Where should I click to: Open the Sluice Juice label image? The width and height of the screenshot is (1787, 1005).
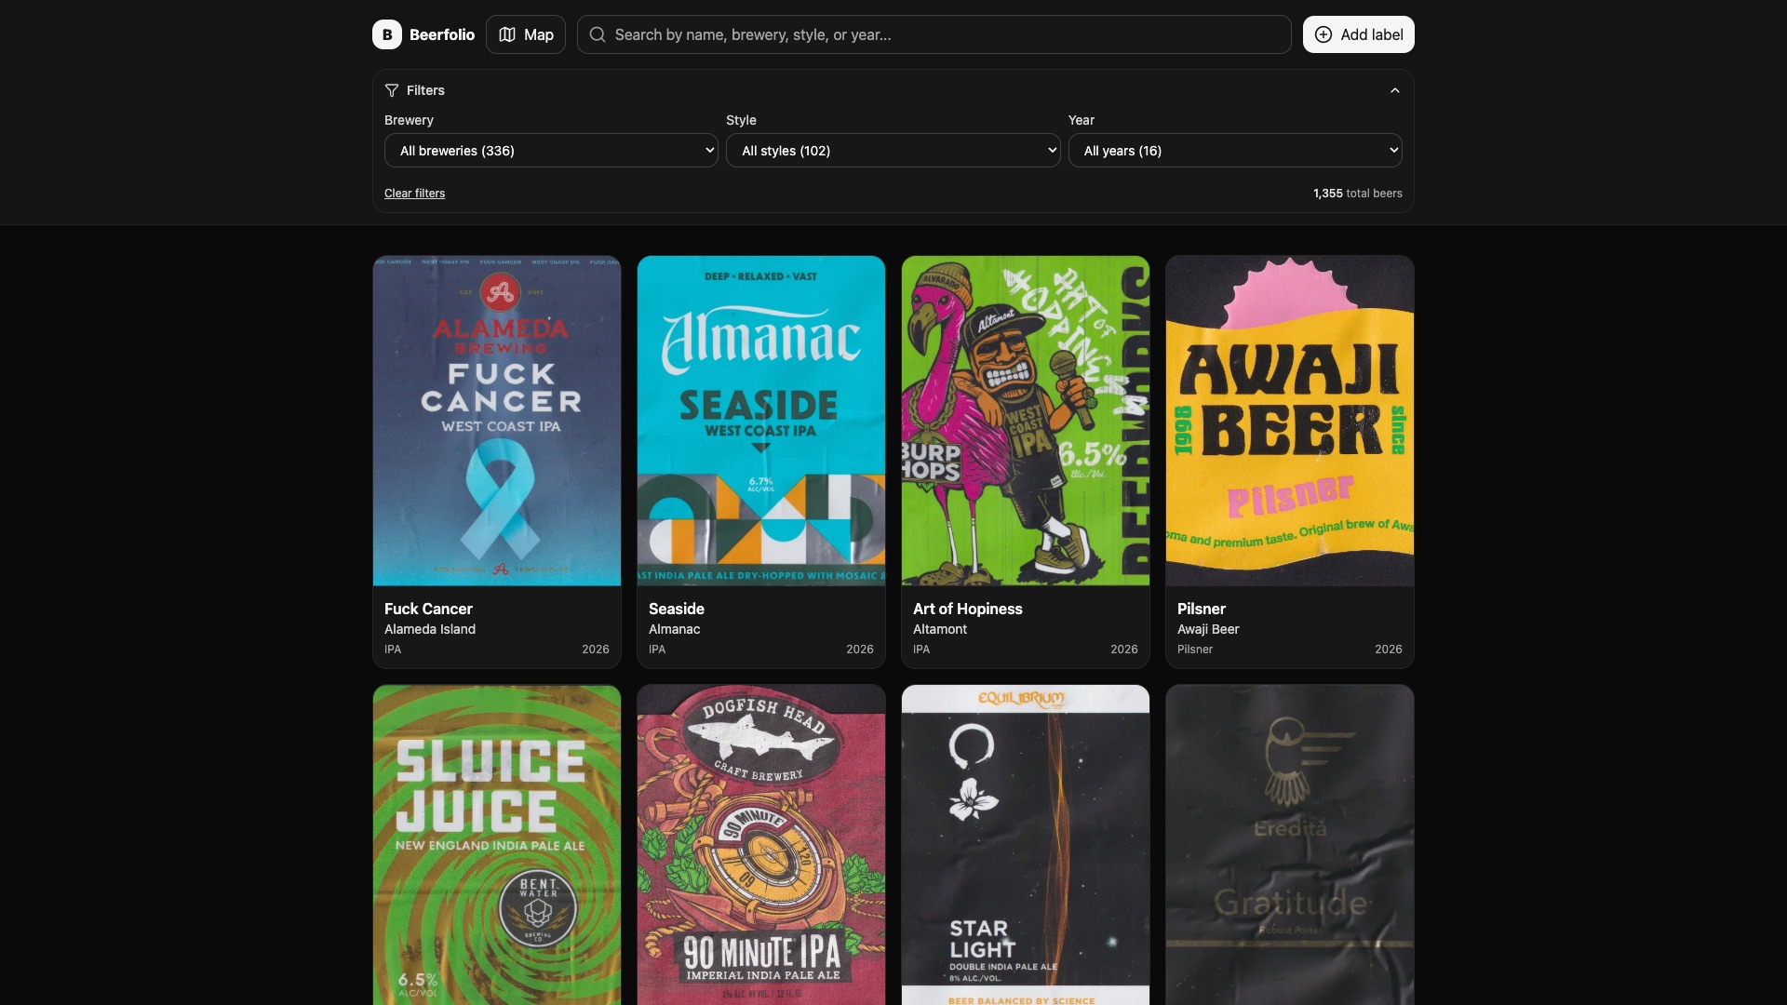coord(497,845)
